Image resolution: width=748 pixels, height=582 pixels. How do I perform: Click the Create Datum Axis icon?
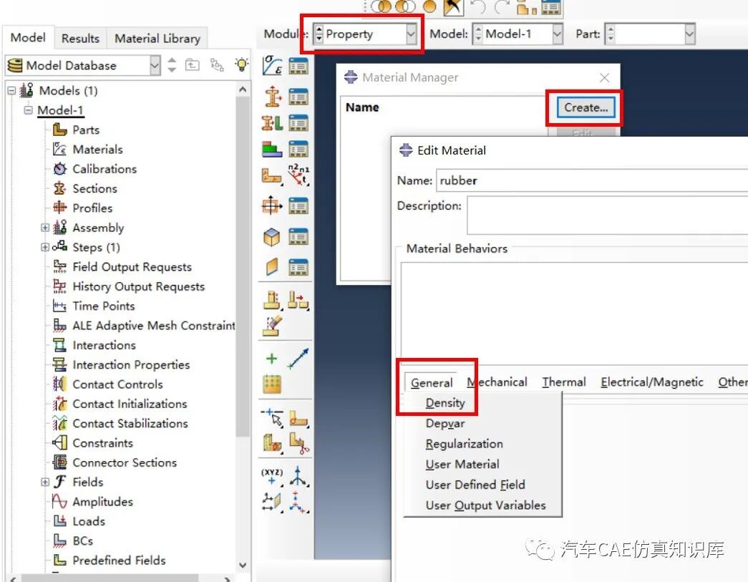pos(298,358)
